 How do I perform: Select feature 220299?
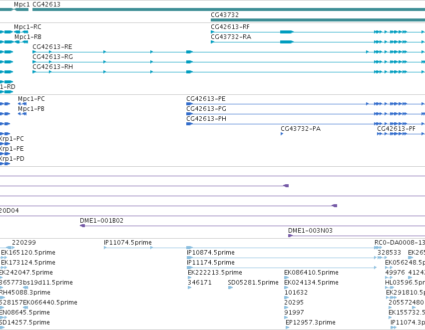click(24, 243)
